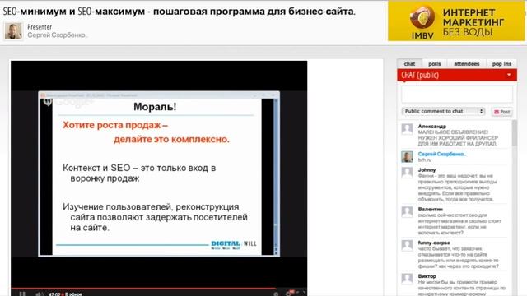Select chat username Johnny
This screenshot has width=527, height=296.
427,170
